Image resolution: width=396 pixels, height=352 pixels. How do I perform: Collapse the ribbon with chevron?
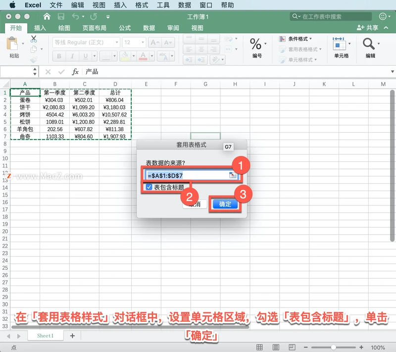tap(386, 28)
